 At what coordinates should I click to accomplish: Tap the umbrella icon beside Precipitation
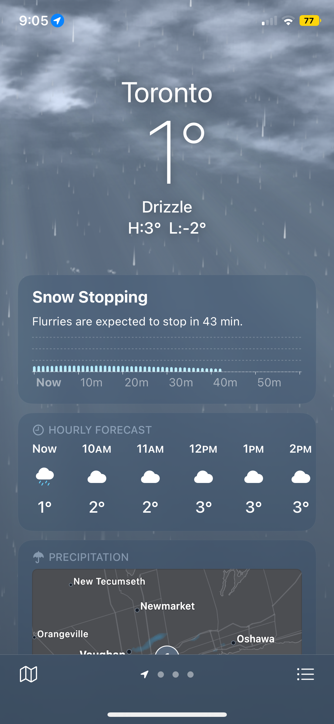point(39,557)
